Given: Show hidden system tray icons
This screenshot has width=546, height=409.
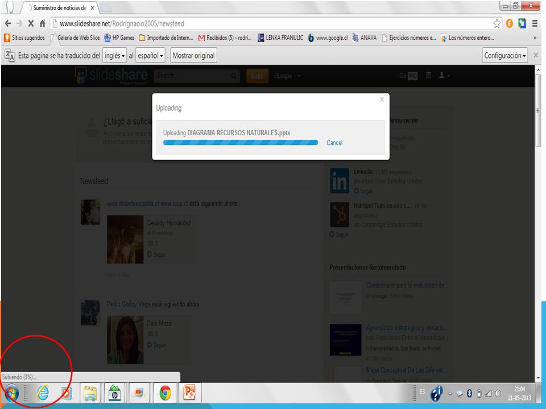Looking at the screenshot, I should pos(450,394).
